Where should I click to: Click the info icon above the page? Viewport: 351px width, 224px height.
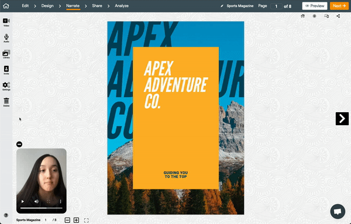pyautogui.click(x=314, y=16)
